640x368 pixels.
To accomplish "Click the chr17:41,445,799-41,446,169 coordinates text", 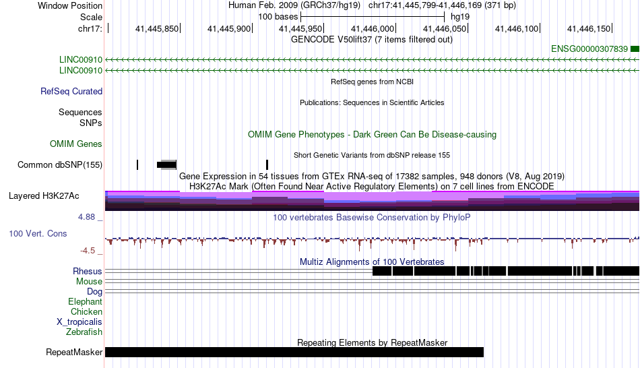I will (x=442, y=5).
